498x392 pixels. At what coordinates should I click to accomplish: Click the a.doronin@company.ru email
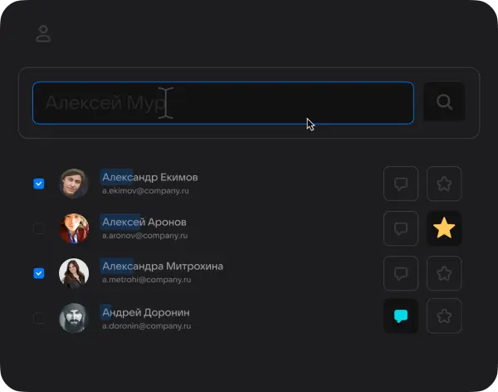pyautogui.click(x=145, y=326)
